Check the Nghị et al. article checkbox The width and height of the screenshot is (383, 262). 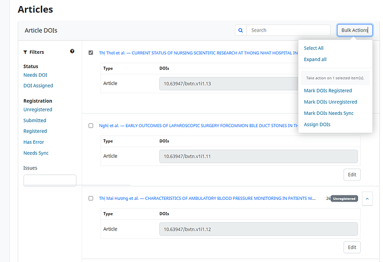click(91, 125)
